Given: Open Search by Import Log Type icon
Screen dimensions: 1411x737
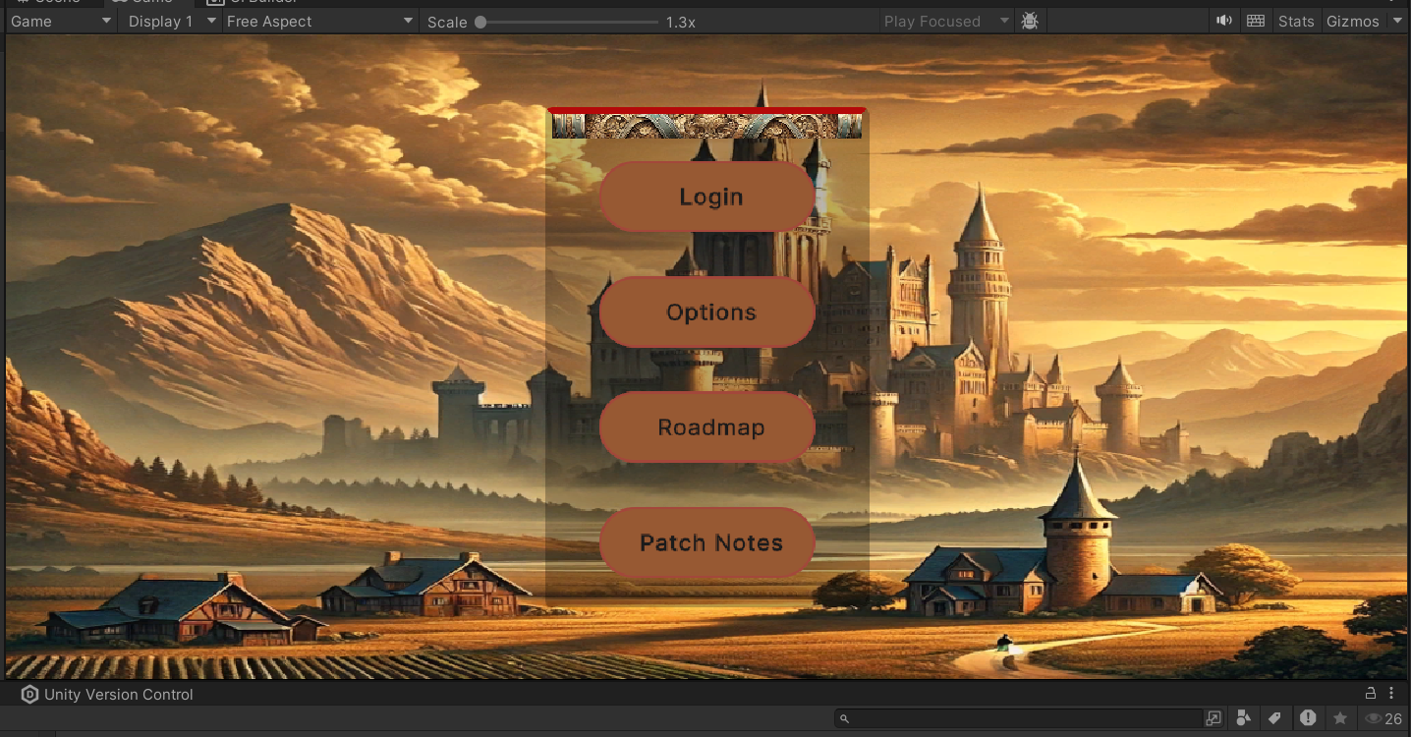Looking at the screenshot, I should coord(1308,718).
